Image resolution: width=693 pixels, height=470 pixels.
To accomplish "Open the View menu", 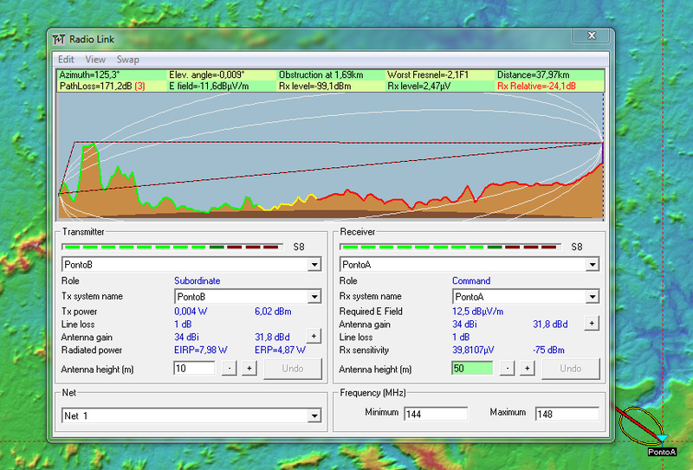I will 95,60.
